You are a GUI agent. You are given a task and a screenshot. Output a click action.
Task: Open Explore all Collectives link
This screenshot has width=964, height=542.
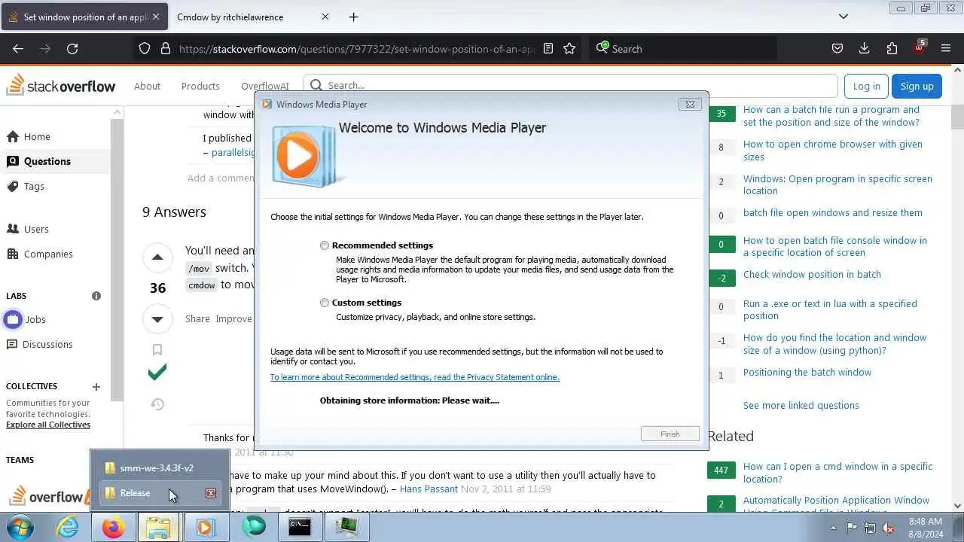pyautogui.click(x=48, y=425)
